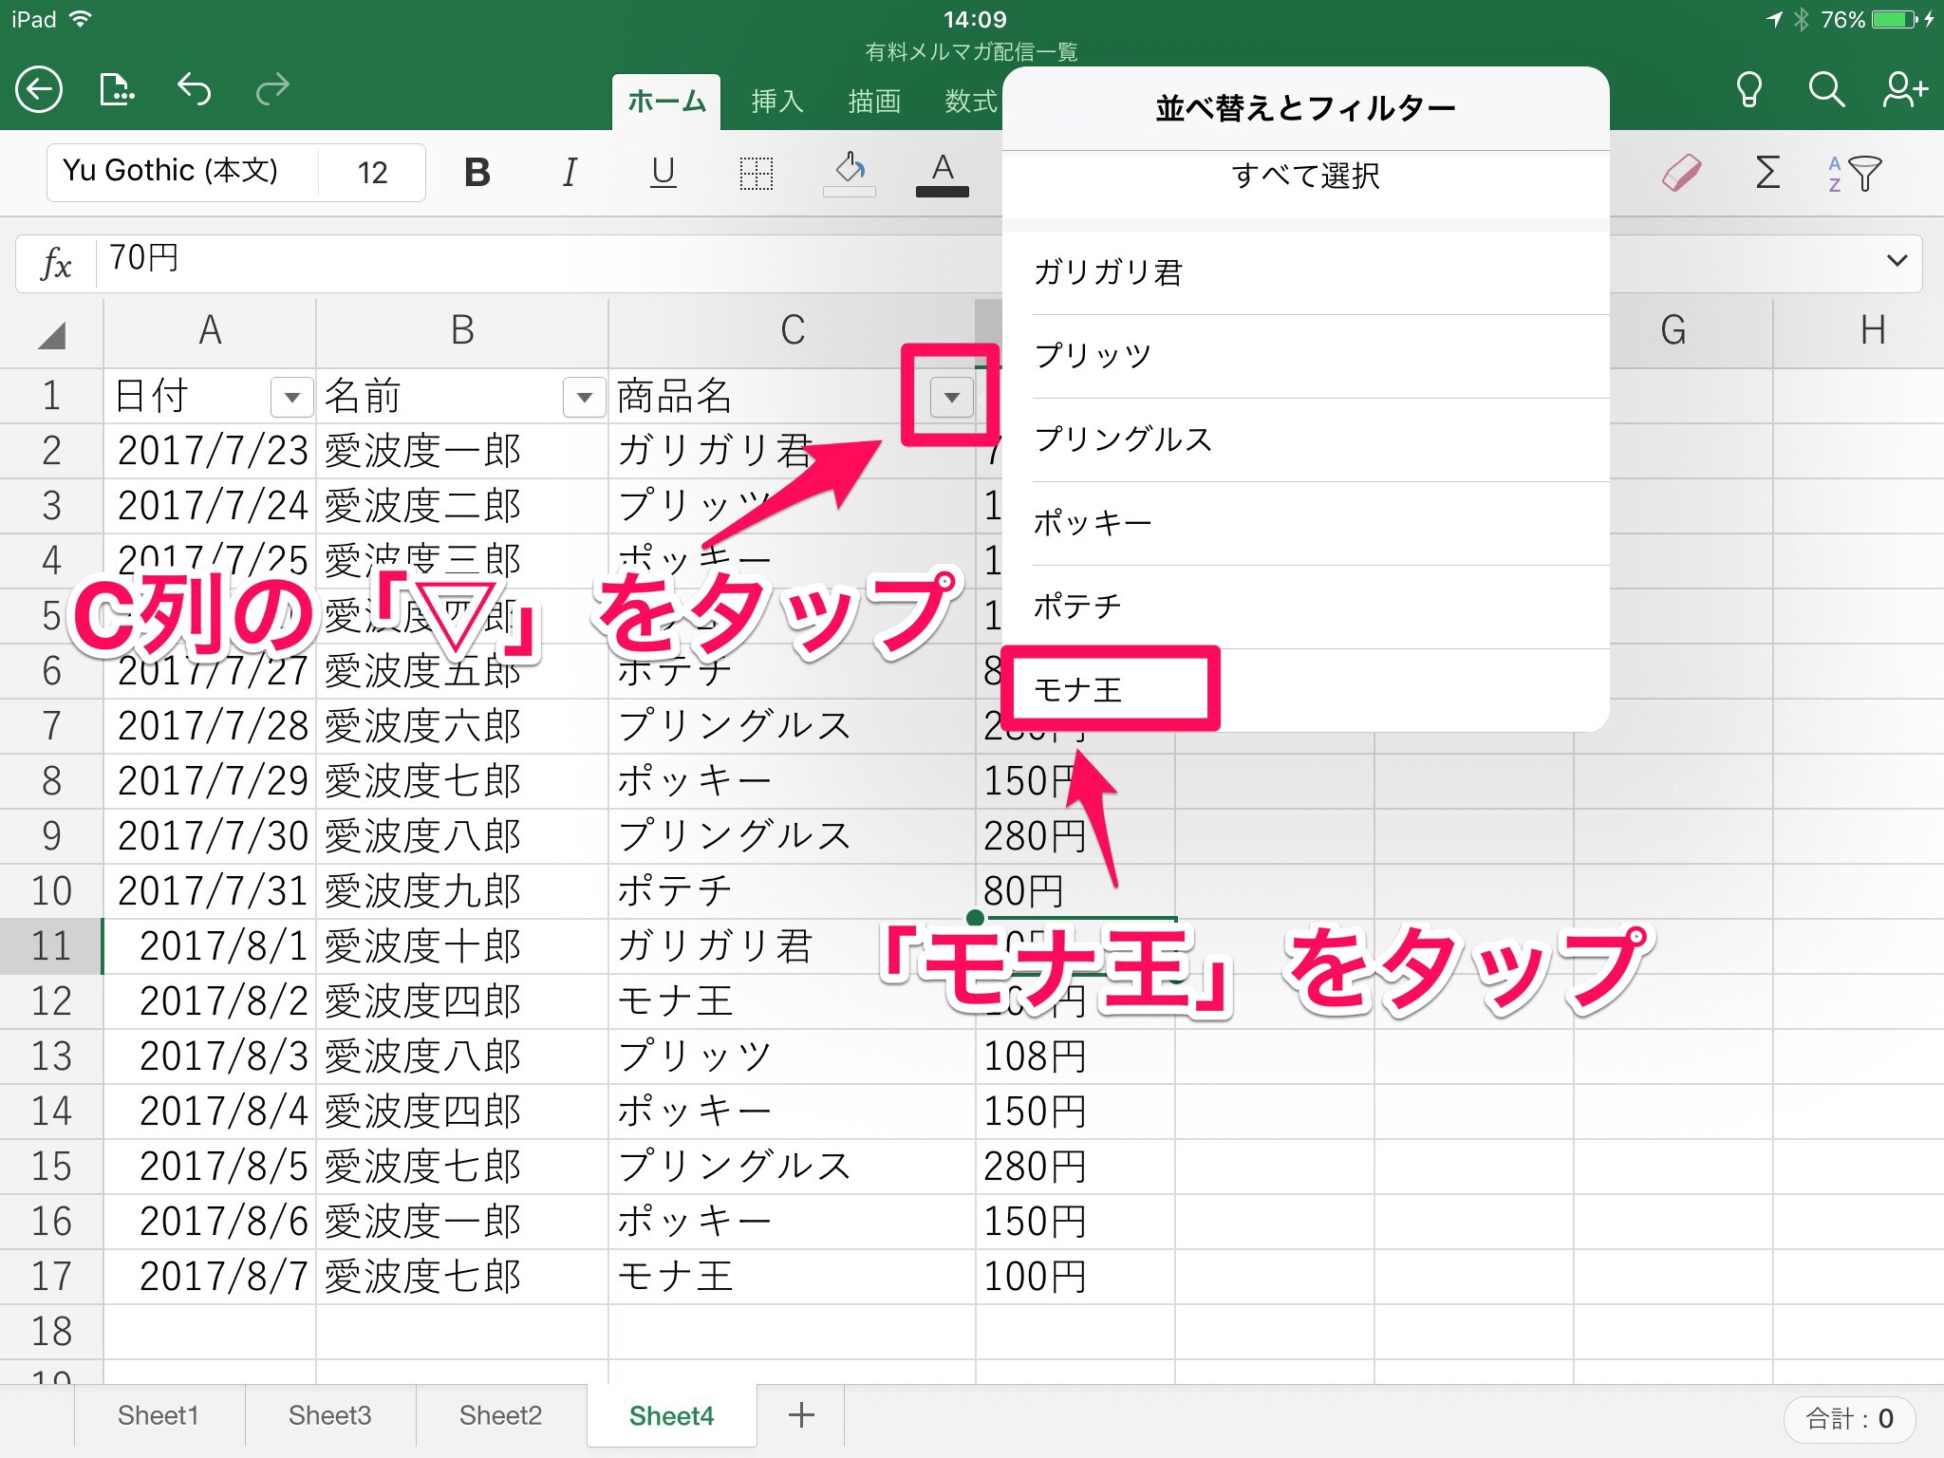Viewport: 1944px width, 1458px height.
Task: Tap the モナ王 cell in row 12
Action: pyautogui.click(x=792, y=1001)
